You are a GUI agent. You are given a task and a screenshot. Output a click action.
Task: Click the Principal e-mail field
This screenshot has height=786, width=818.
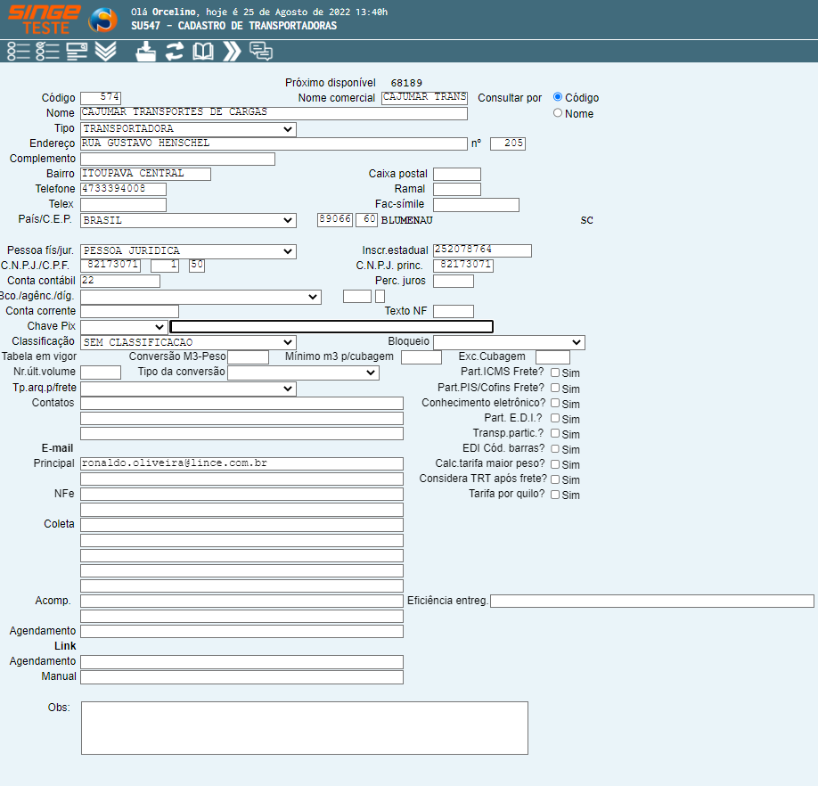tap(241, 463)
